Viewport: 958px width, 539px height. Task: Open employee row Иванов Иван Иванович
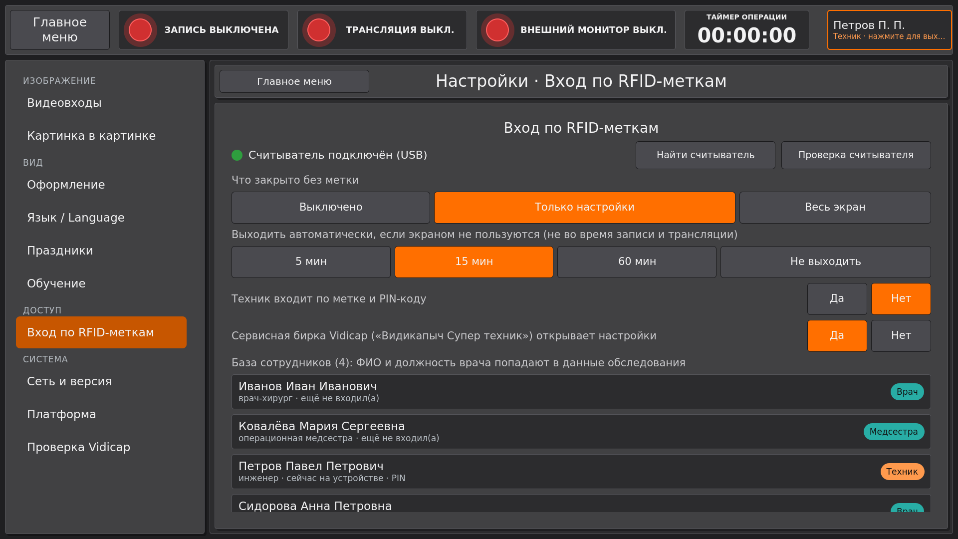[581, 392]
